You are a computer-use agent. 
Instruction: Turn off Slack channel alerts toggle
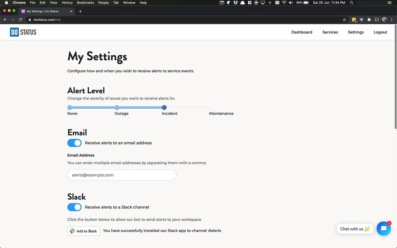tap(74, 207)
